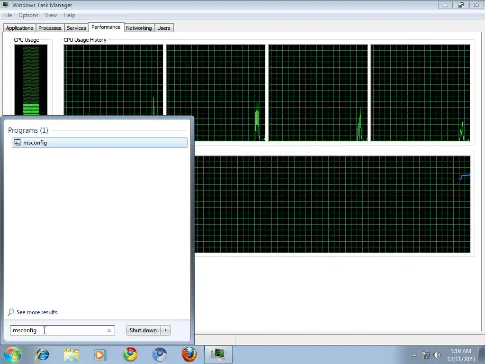Click the Shut down button
Screen dimensions: 485x364
coord(143,330)
